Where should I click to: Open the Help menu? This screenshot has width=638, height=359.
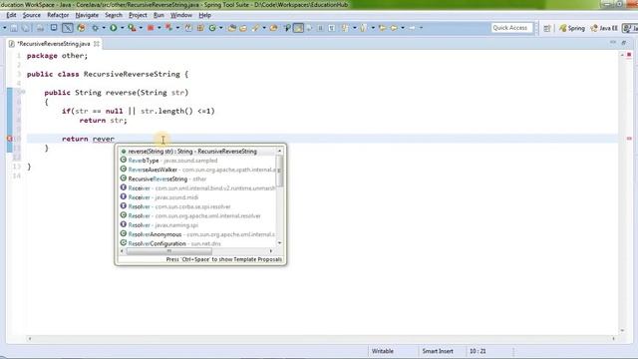204,15
